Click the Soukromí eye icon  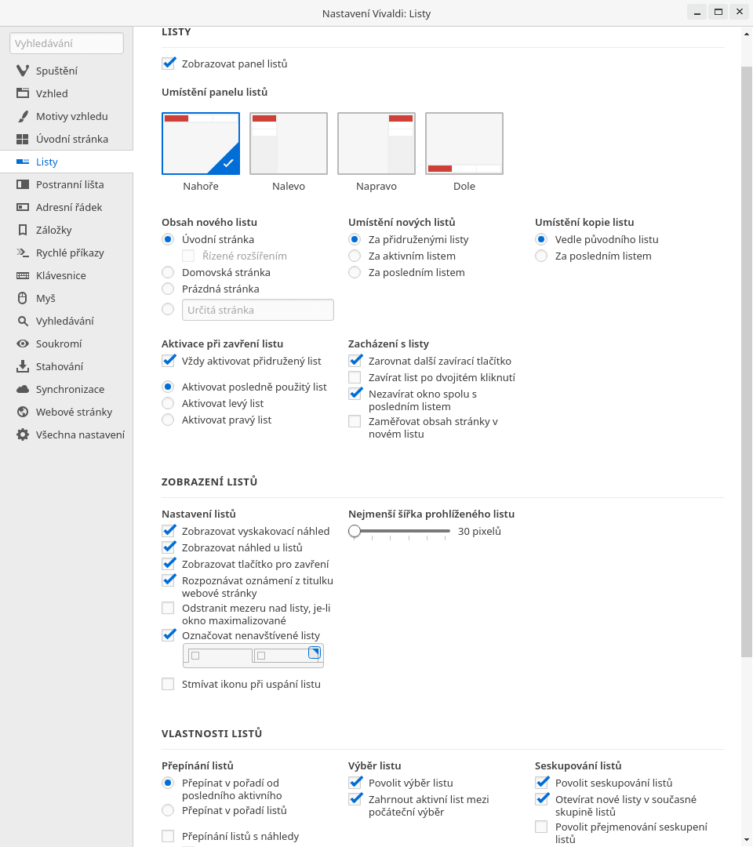22,344
